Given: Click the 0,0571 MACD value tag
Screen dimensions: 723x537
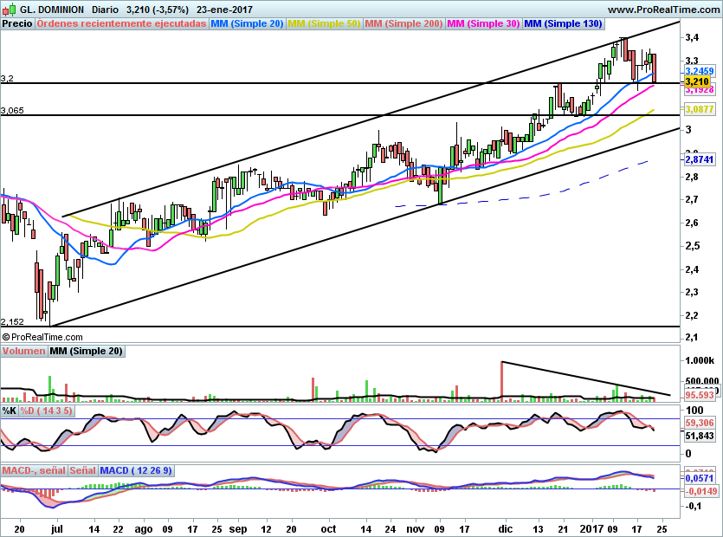Looking at the screenshot, I should click(700, 478).
